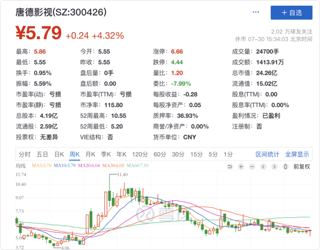The image size is (320, 250).
Task: Open the 月K chart tab
Action: (90, 155)
